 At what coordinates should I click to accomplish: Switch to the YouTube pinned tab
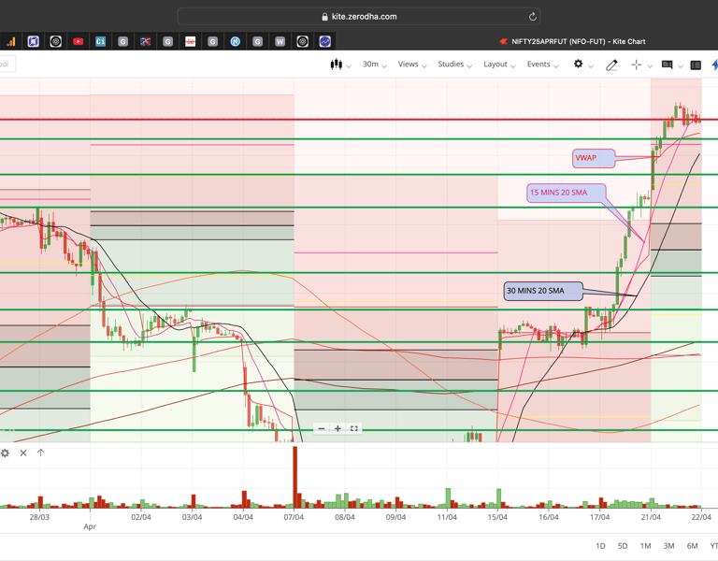(x=78, y=42)
